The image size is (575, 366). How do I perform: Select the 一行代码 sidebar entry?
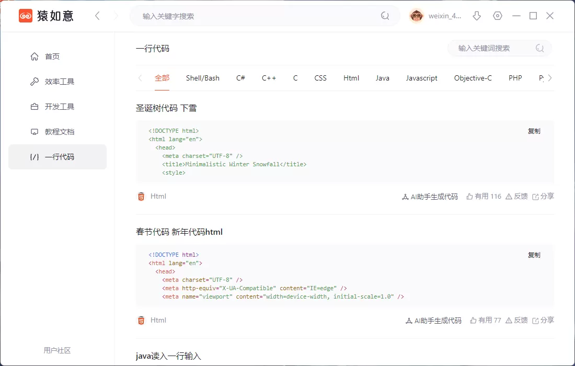(57, 156)
